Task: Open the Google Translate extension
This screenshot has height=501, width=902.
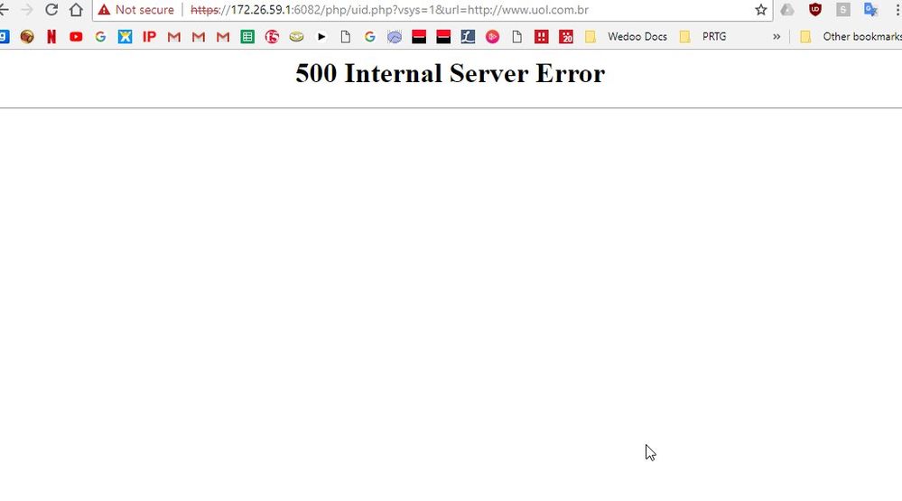Action: (870, 10)
